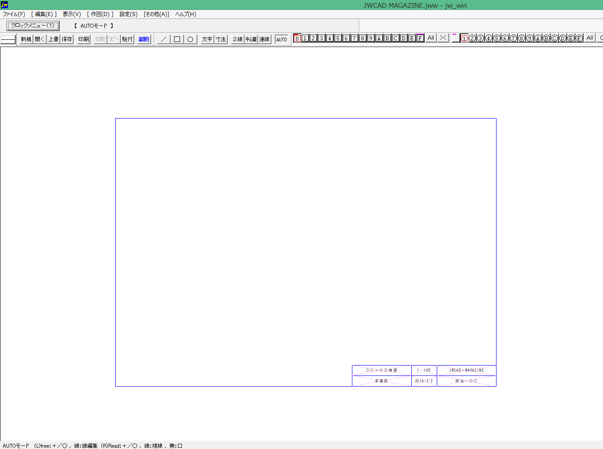The height and width of the screenshot is (449, 603).
Task: Select the 文字 text tool
Action: coord(207,39)
